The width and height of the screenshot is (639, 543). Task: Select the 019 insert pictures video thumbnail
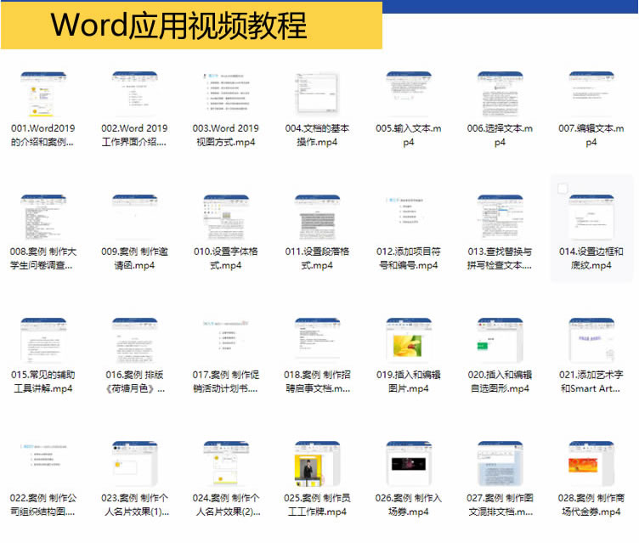coord(409,341)
